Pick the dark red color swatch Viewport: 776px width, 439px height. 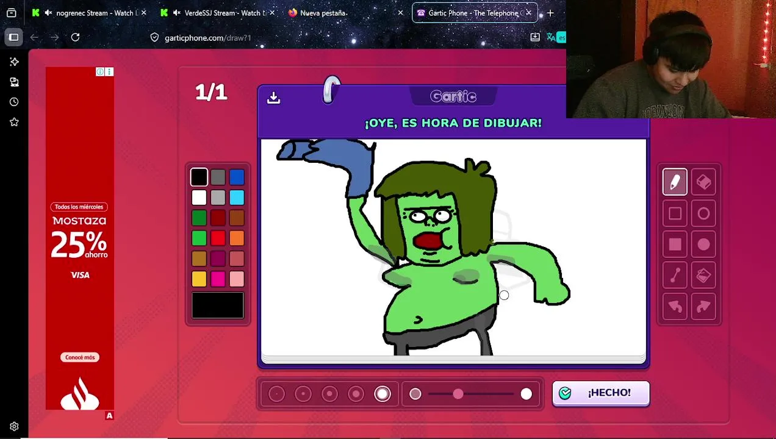(218, 218)
